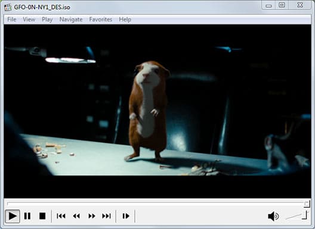The width and height of the screenshot is (315, 229).
Task: Skip to previous chapter icon
Action: (x=61, y=216)
